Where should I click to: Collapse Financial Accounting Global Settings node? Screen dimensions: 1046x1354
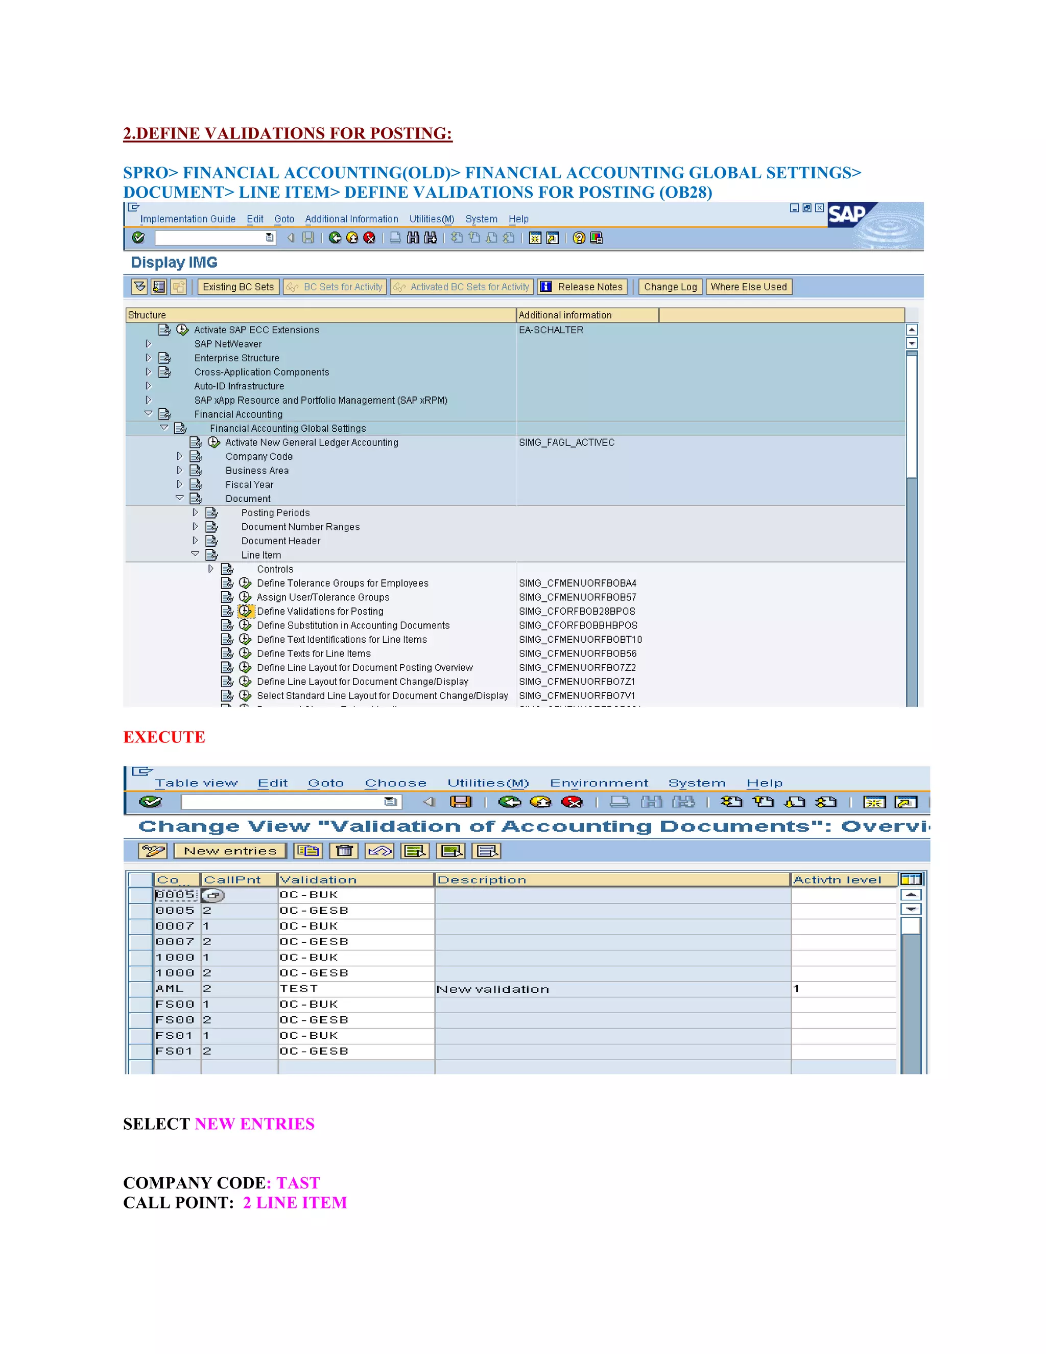coord(164,428)
